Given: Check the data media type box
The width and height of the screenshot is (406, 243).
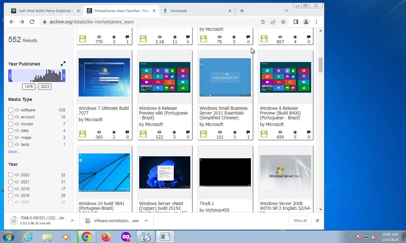Looking at the screenshot, I should tap(10, 130).
